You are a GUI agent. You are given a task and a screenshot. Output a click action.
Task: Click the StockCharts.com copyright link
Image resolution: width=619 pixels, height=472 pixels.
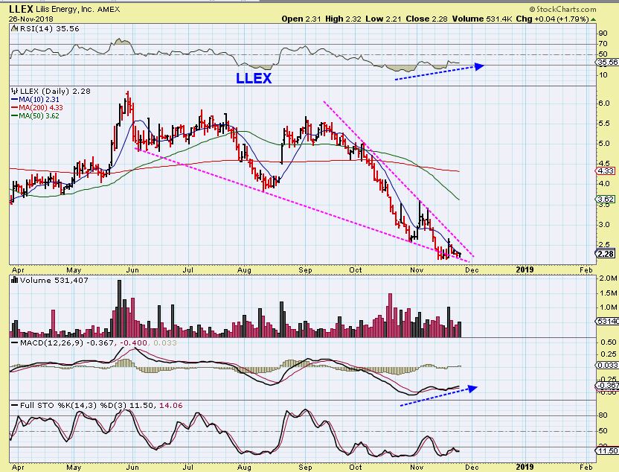click(562, 9)
